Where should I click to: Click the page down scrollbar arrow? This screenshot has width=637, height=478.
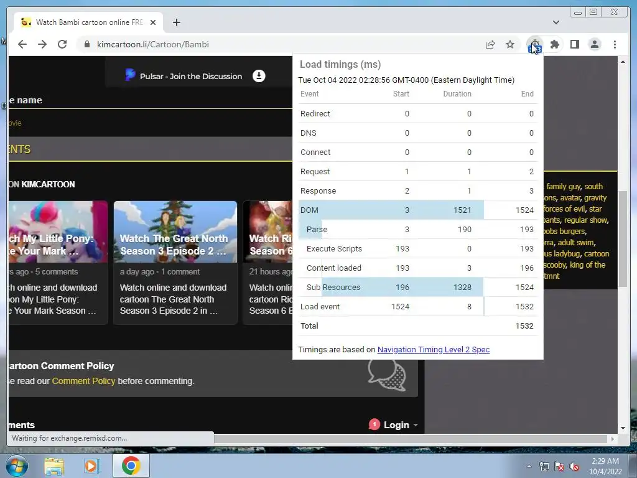tap(623, 428)
